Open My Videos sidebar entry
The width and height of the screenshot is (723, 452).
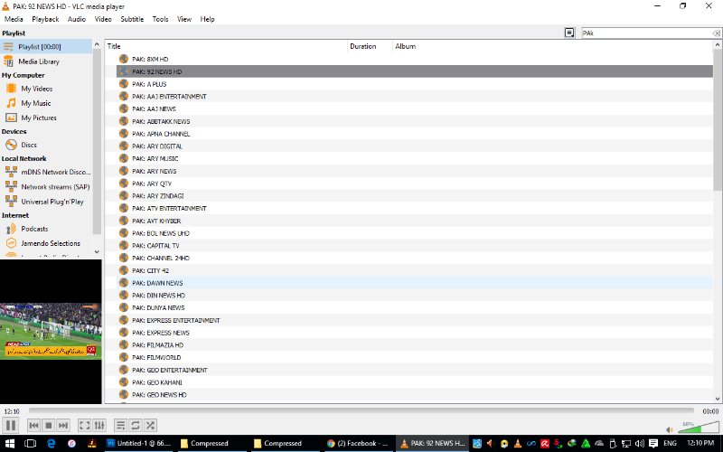(x=46, y=89)
